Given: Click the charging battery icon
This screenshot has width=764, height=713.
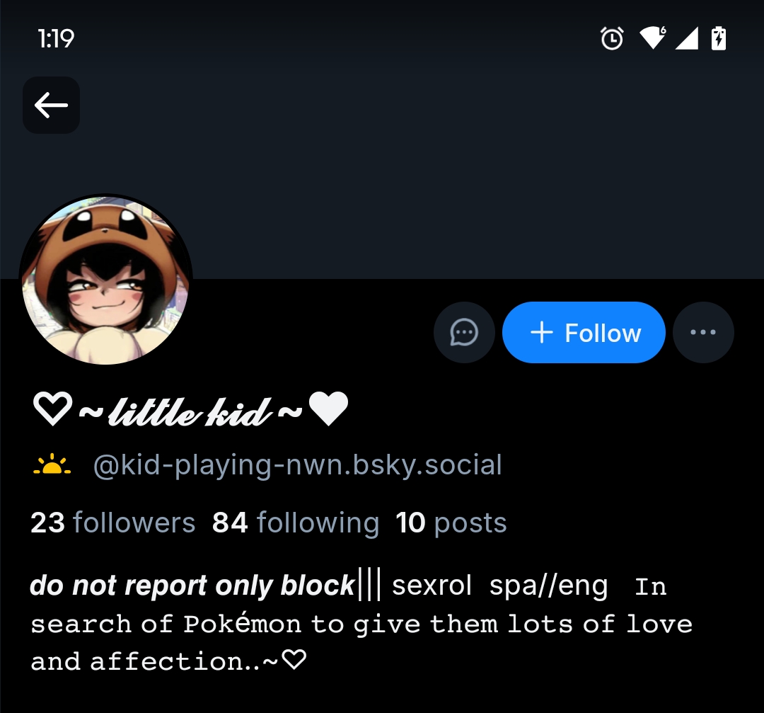Looking at the screenshot, I should point(718,38).
